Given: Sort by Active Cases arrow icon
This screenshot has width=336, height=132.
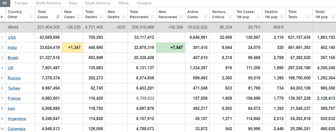Looking at the screenshot, I should 206,17.
